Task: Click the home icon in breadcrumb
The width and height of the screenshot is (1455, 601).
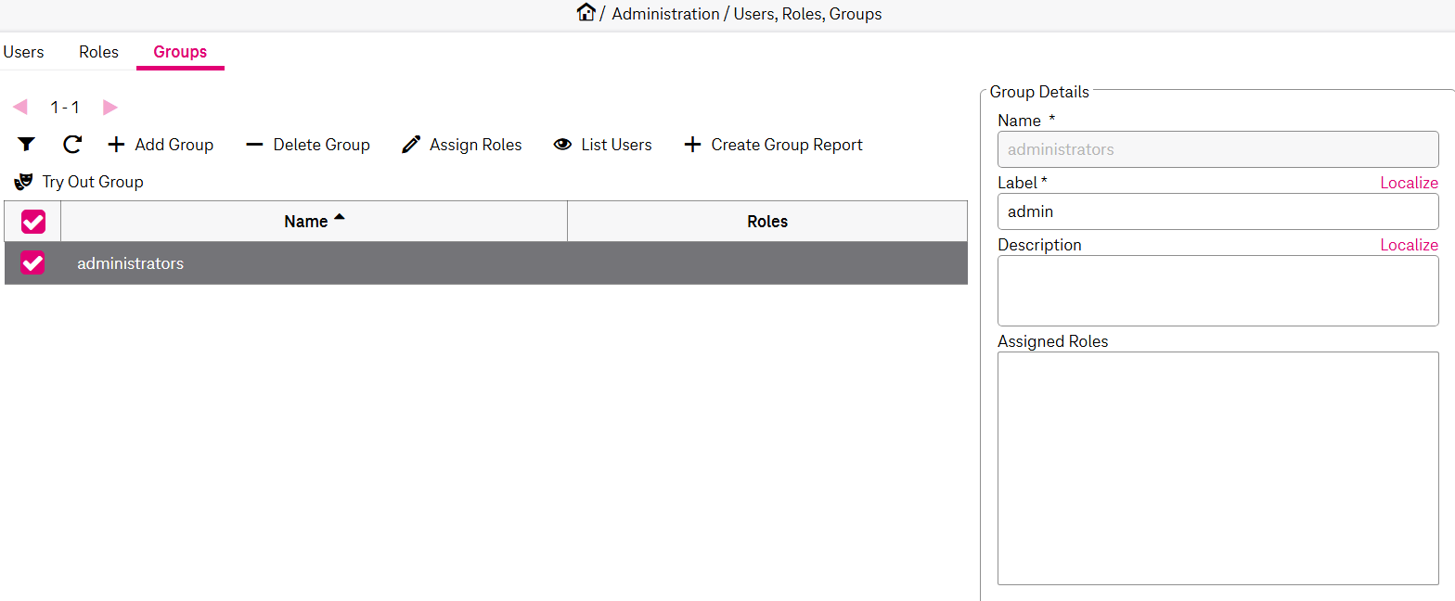Action: (x=586, y=13)
